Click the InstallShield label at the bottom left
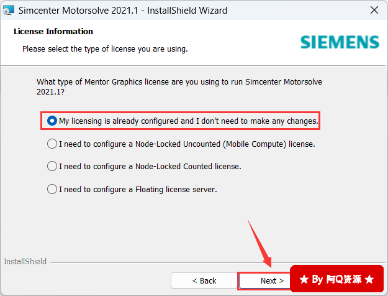This screenshot has width=388, height=296. (x=25, y=262)
